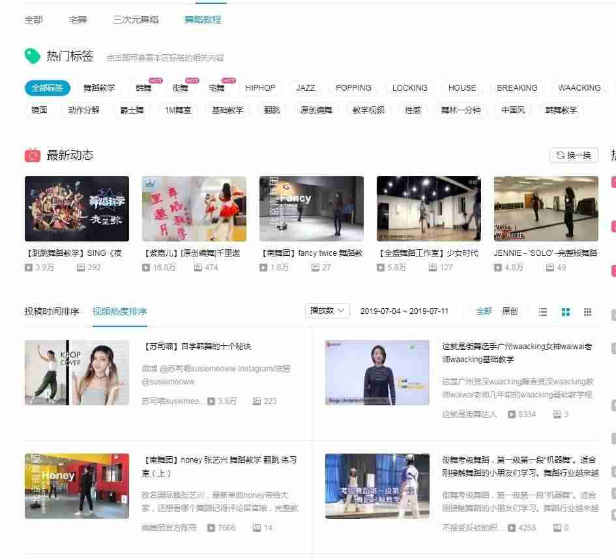The height and width of the screenshot is (558, 616).
Task: Select the 镜面 tag
Action: click(39, 110)
